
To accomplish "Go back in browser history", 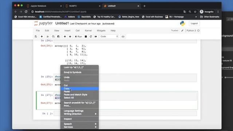I will click(16, 12).
